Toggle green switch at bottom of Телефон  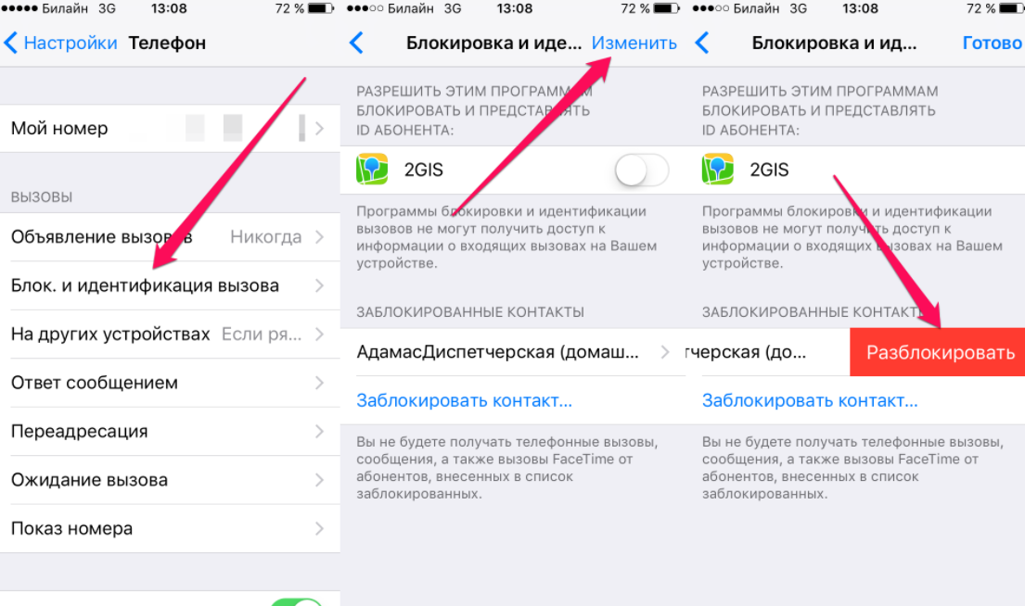[298, 601]
